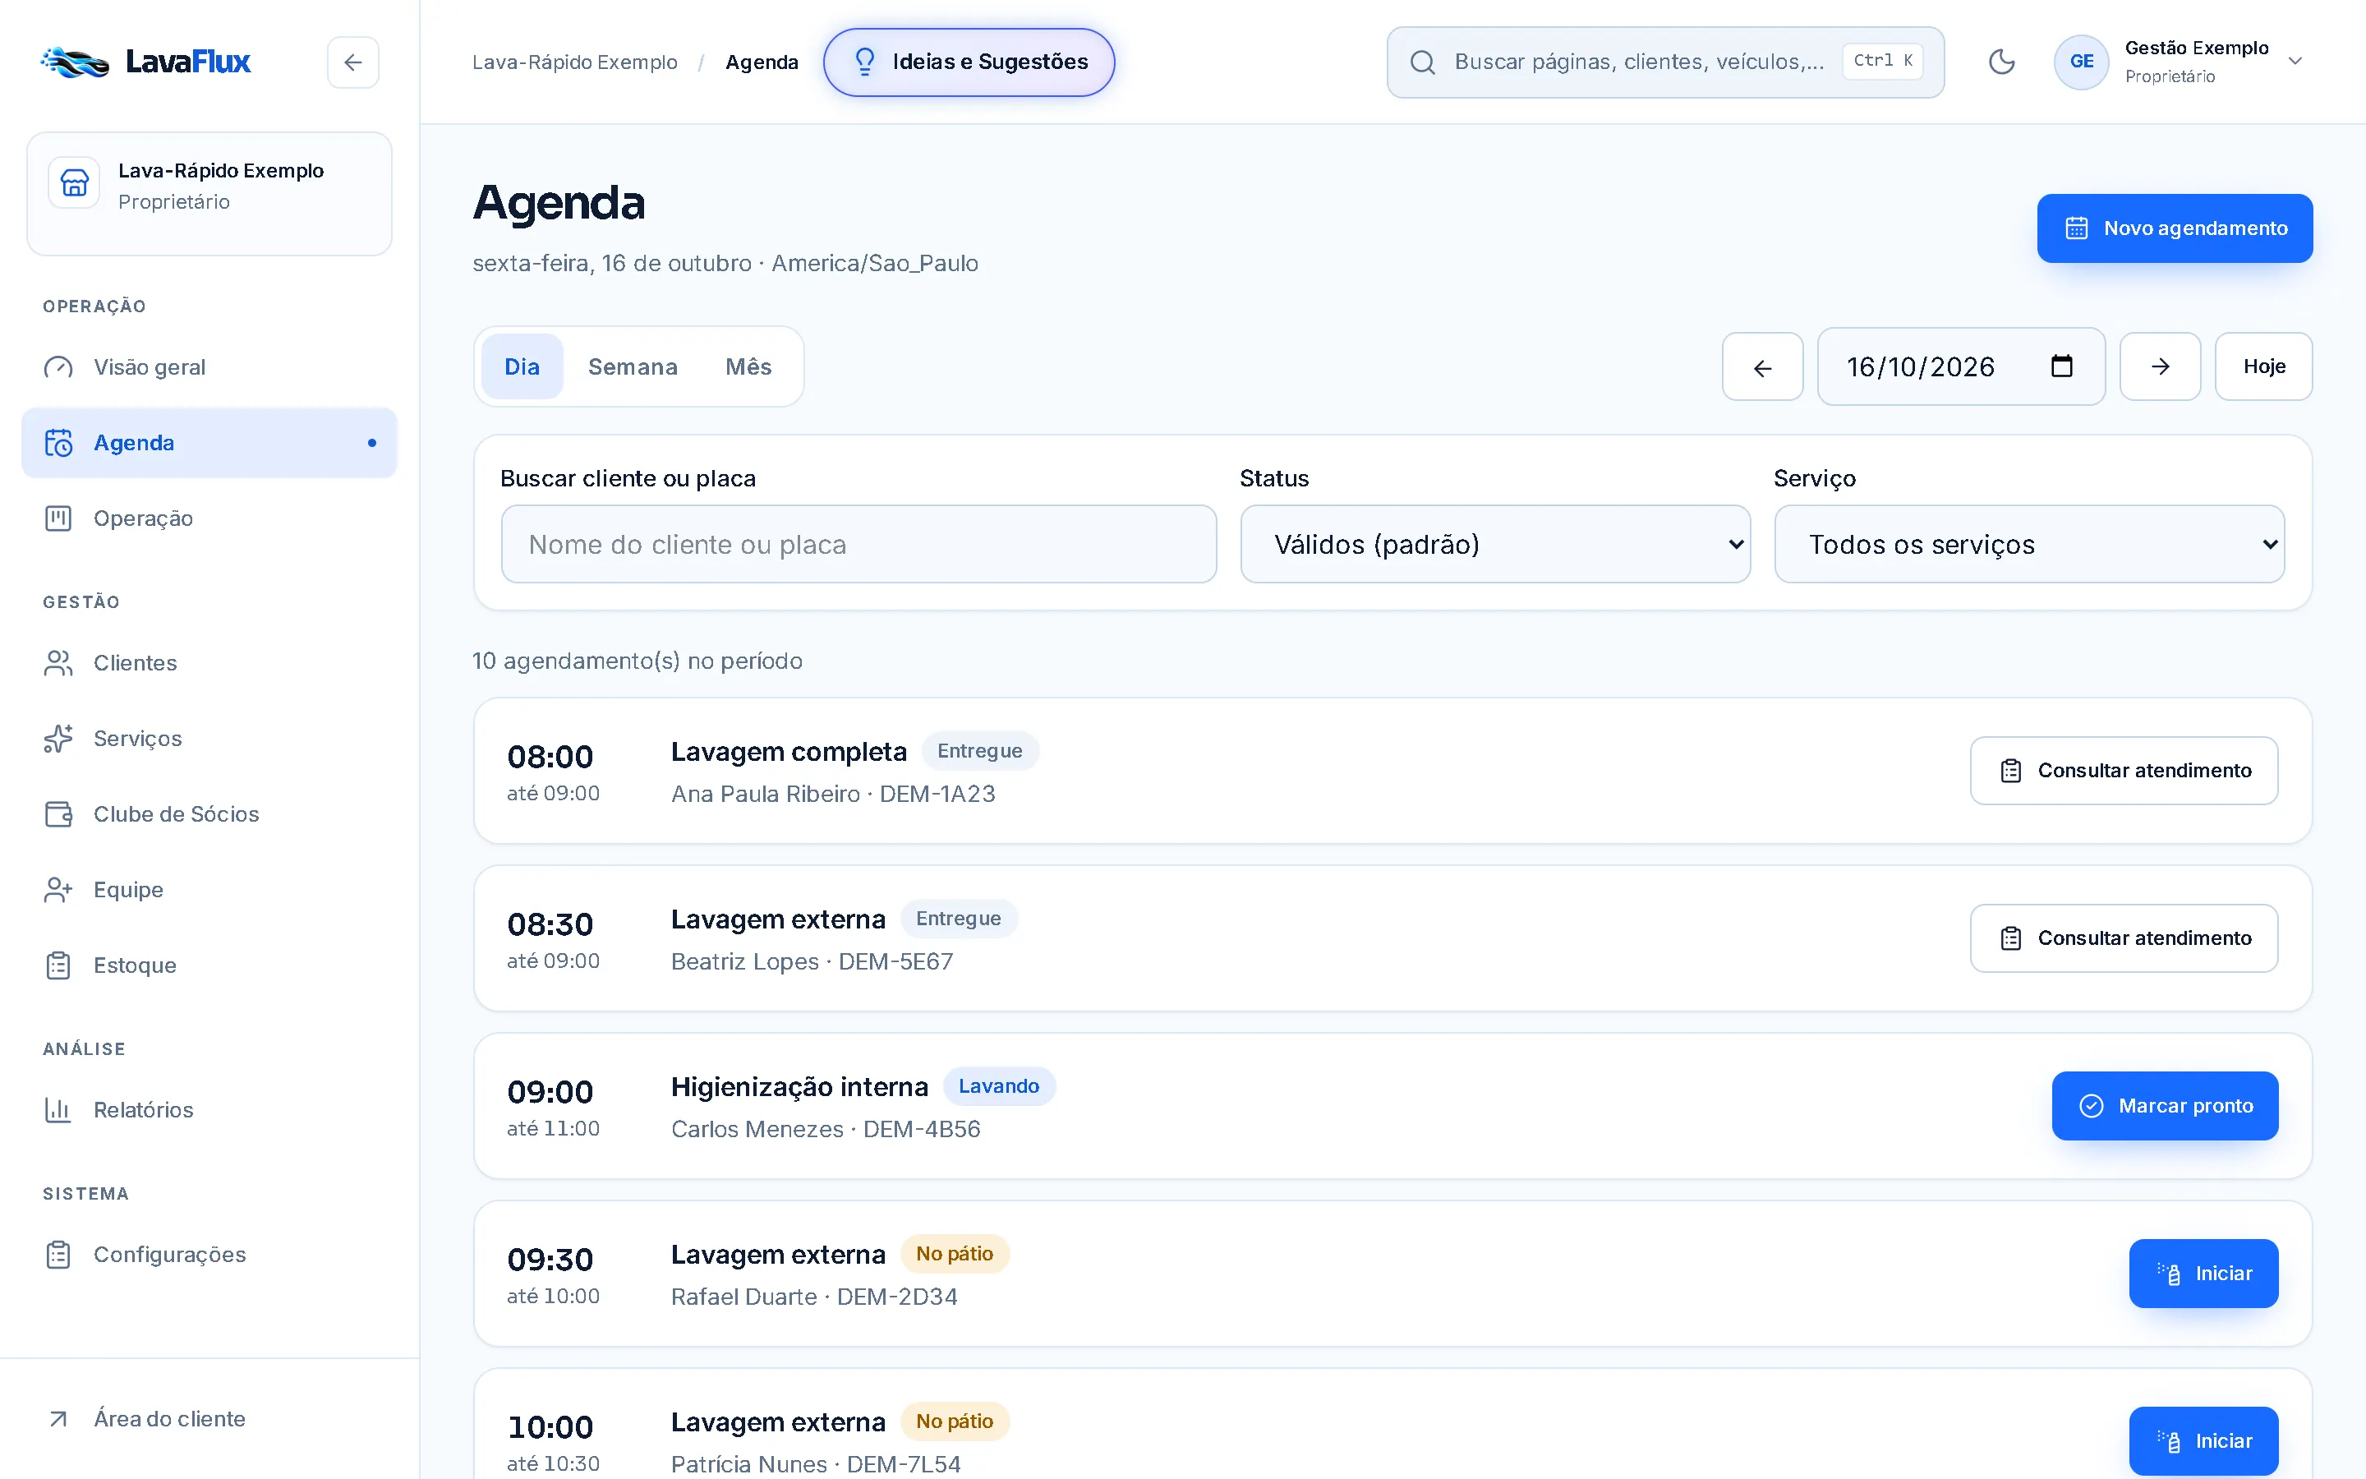The image size is (2366, 1479).
Task: Collapse the sidebar with the arrow button
Action: click(x=353, y=62)
